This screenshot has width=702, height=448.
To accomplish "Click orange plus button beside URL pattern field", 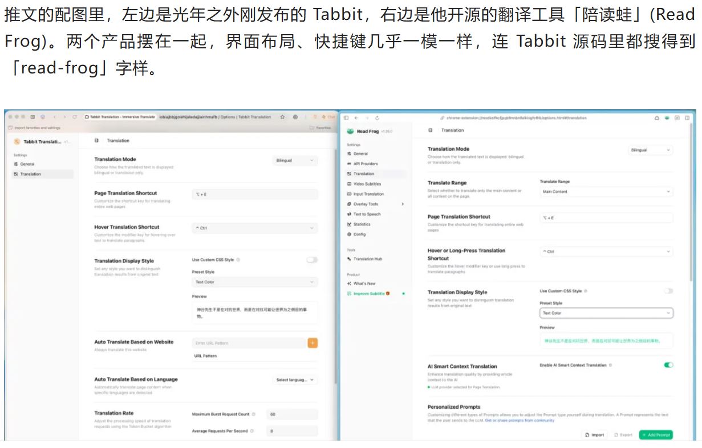I will click(313, 343).
